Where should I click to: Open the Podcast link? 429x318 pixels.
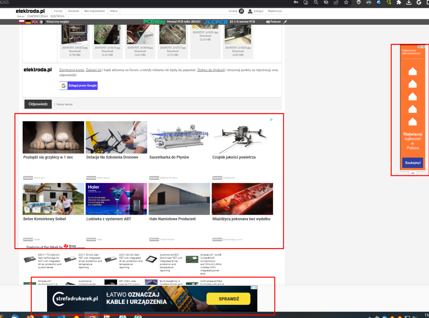point(273,22)
